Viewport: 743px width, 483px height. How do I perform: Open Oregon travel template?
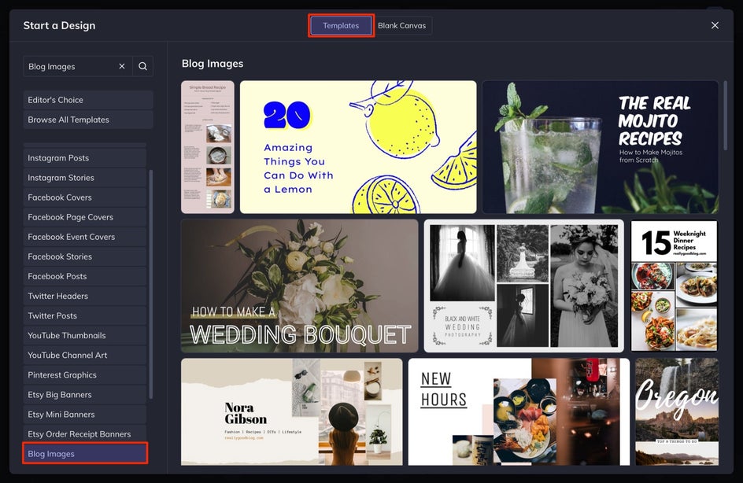[677, 412]
